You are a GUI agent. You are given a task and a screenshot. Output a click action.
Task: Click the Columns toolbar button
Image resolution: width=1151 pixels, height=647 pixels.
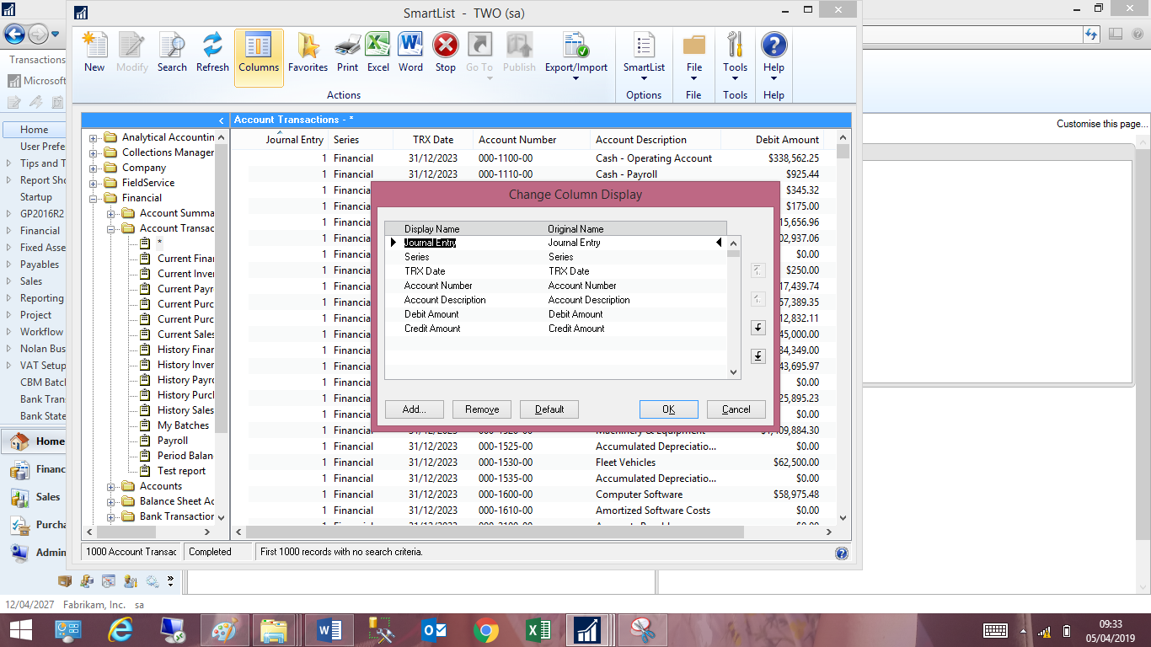[x=259, y=57]
